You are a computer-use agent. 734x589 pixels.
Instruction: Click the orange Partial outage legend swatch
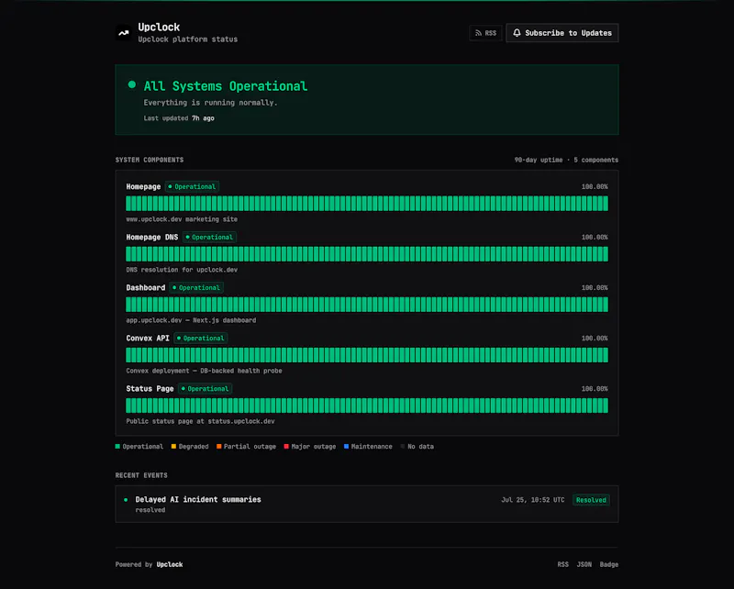pos(218,446)
